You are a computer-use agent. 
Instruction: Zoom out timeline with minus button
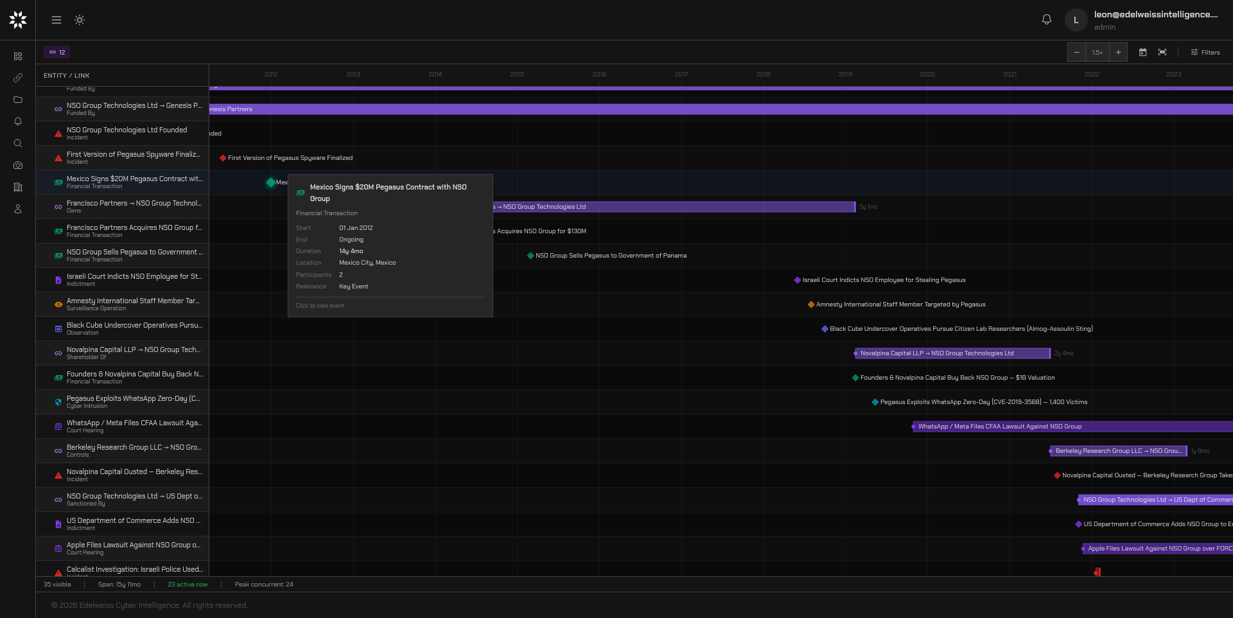click(x=1076, y=52)
